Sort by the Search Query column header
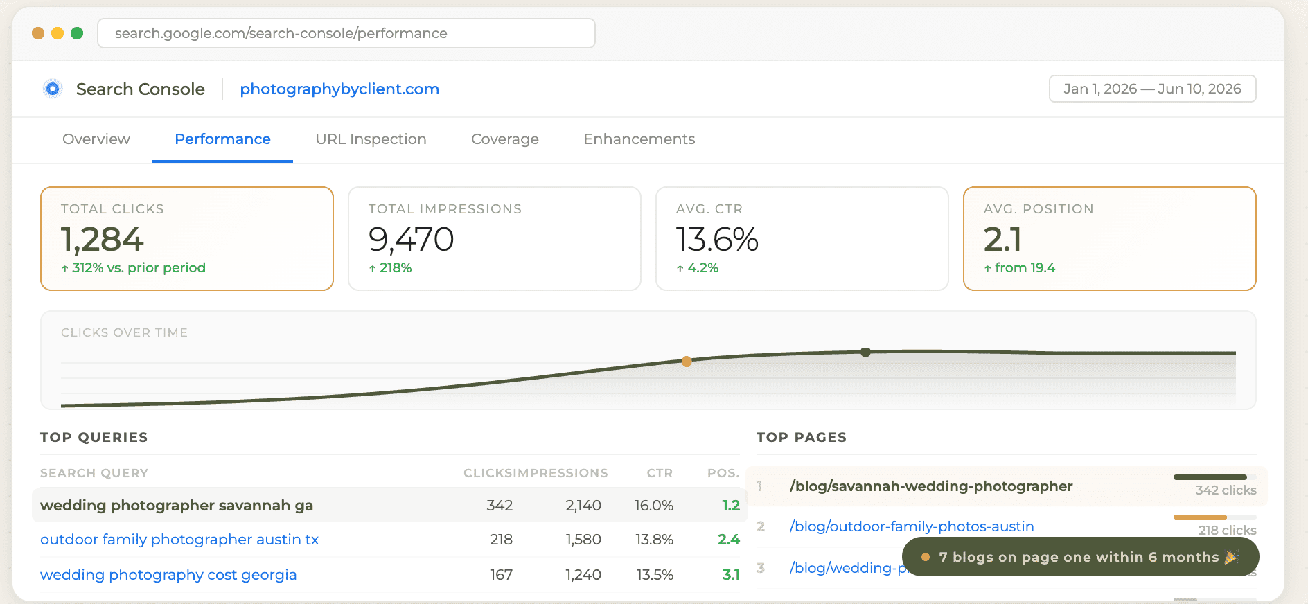This screenshot has height=604, width=1308. (x=94, y=473)
